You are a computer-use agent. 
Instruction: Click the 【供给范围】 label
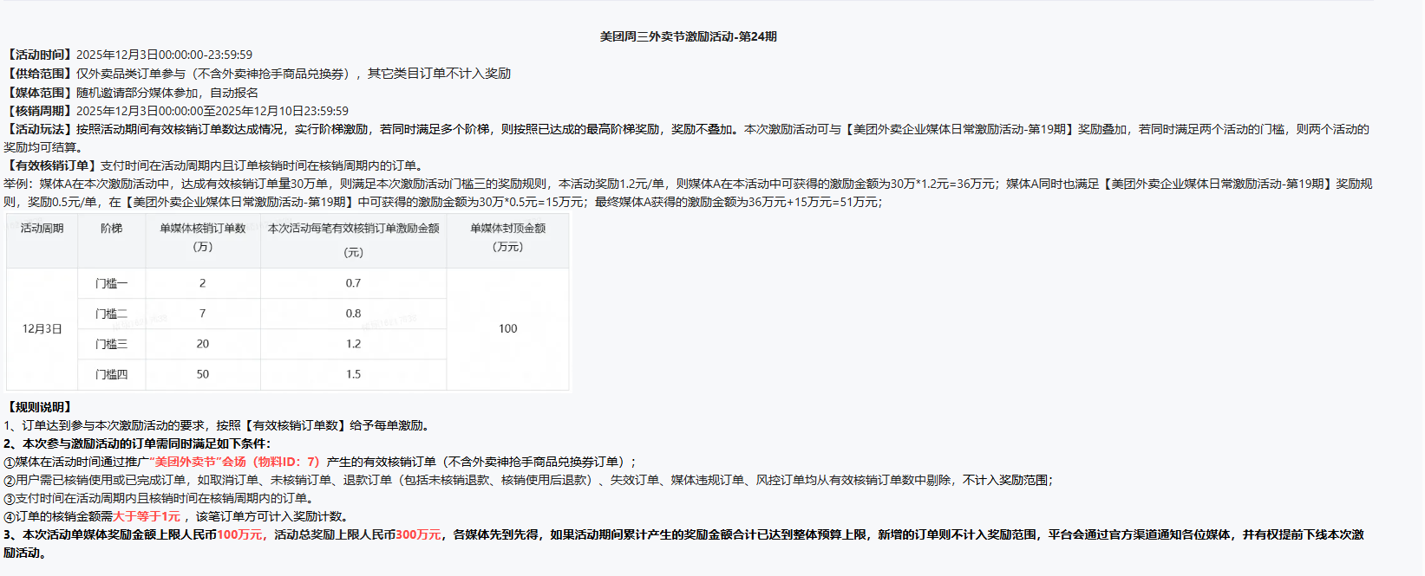tap(39, 74)
